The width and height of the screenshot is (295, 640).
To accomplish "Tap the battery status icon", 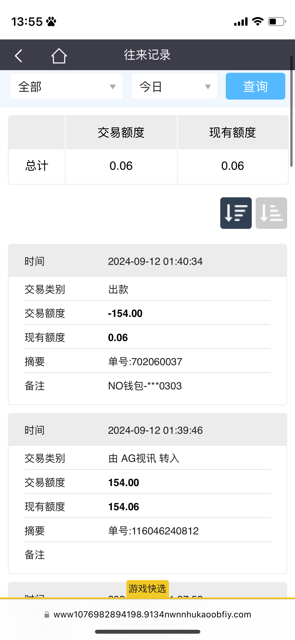I will tap(277, 22).
